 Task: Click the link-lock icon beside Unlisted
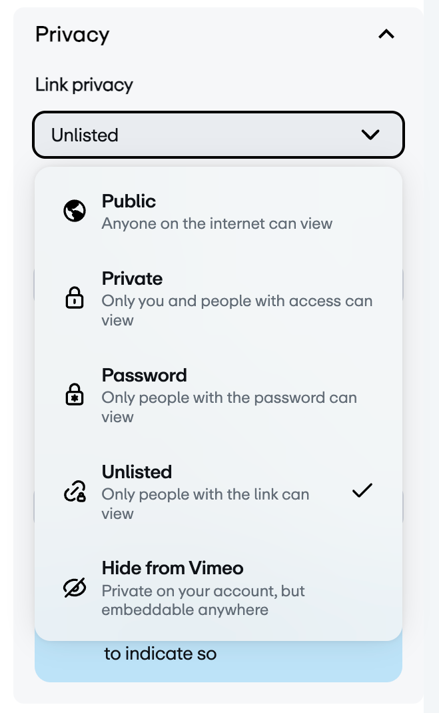click(75, 492)
